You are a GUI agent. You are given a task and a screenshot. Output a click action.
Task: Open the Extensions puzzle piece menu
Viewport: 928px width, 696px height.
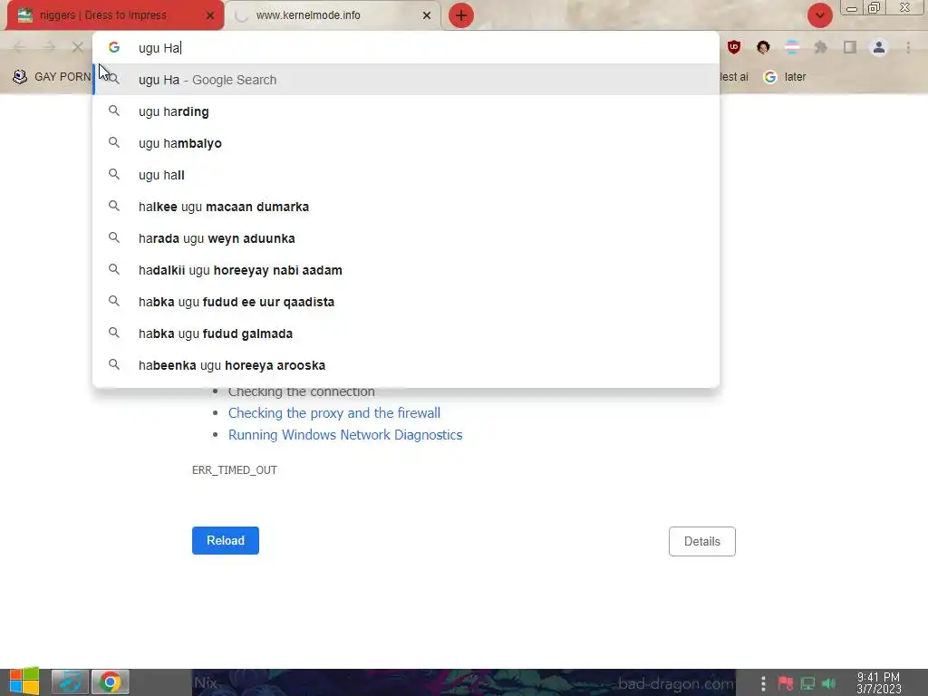pyautogui.click(x=821, y=47)
